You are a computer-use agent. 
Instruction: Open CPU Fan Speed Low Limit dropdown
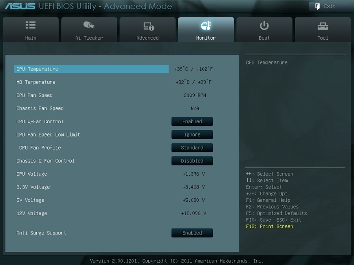point(192,135)
